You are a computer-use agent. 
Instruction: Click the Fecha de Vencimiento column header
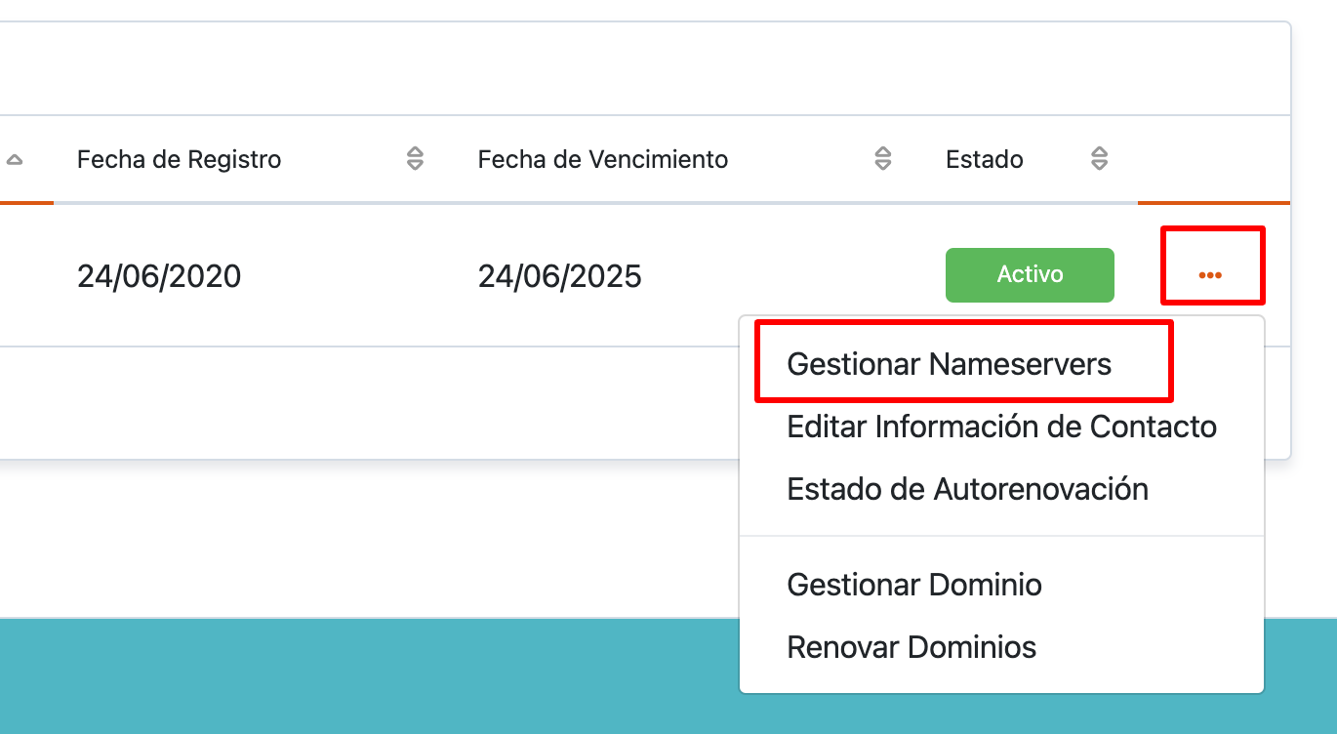click(x=603, y=159)
